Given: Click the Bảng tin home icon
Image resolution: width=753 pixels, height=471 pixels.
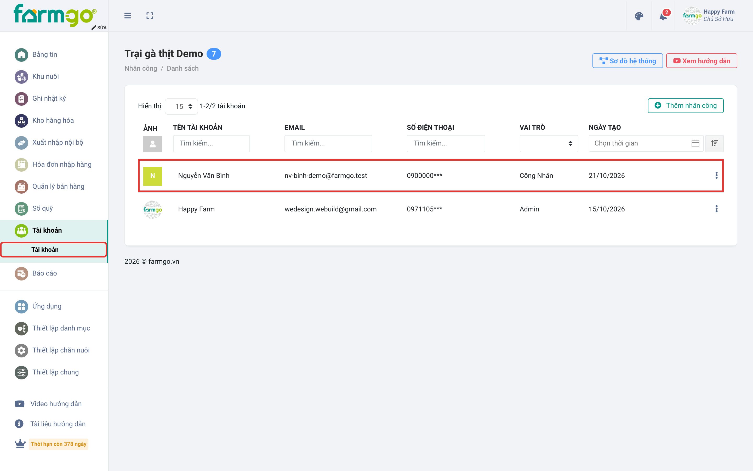Looking at the screenshot, I should (21, 55).
